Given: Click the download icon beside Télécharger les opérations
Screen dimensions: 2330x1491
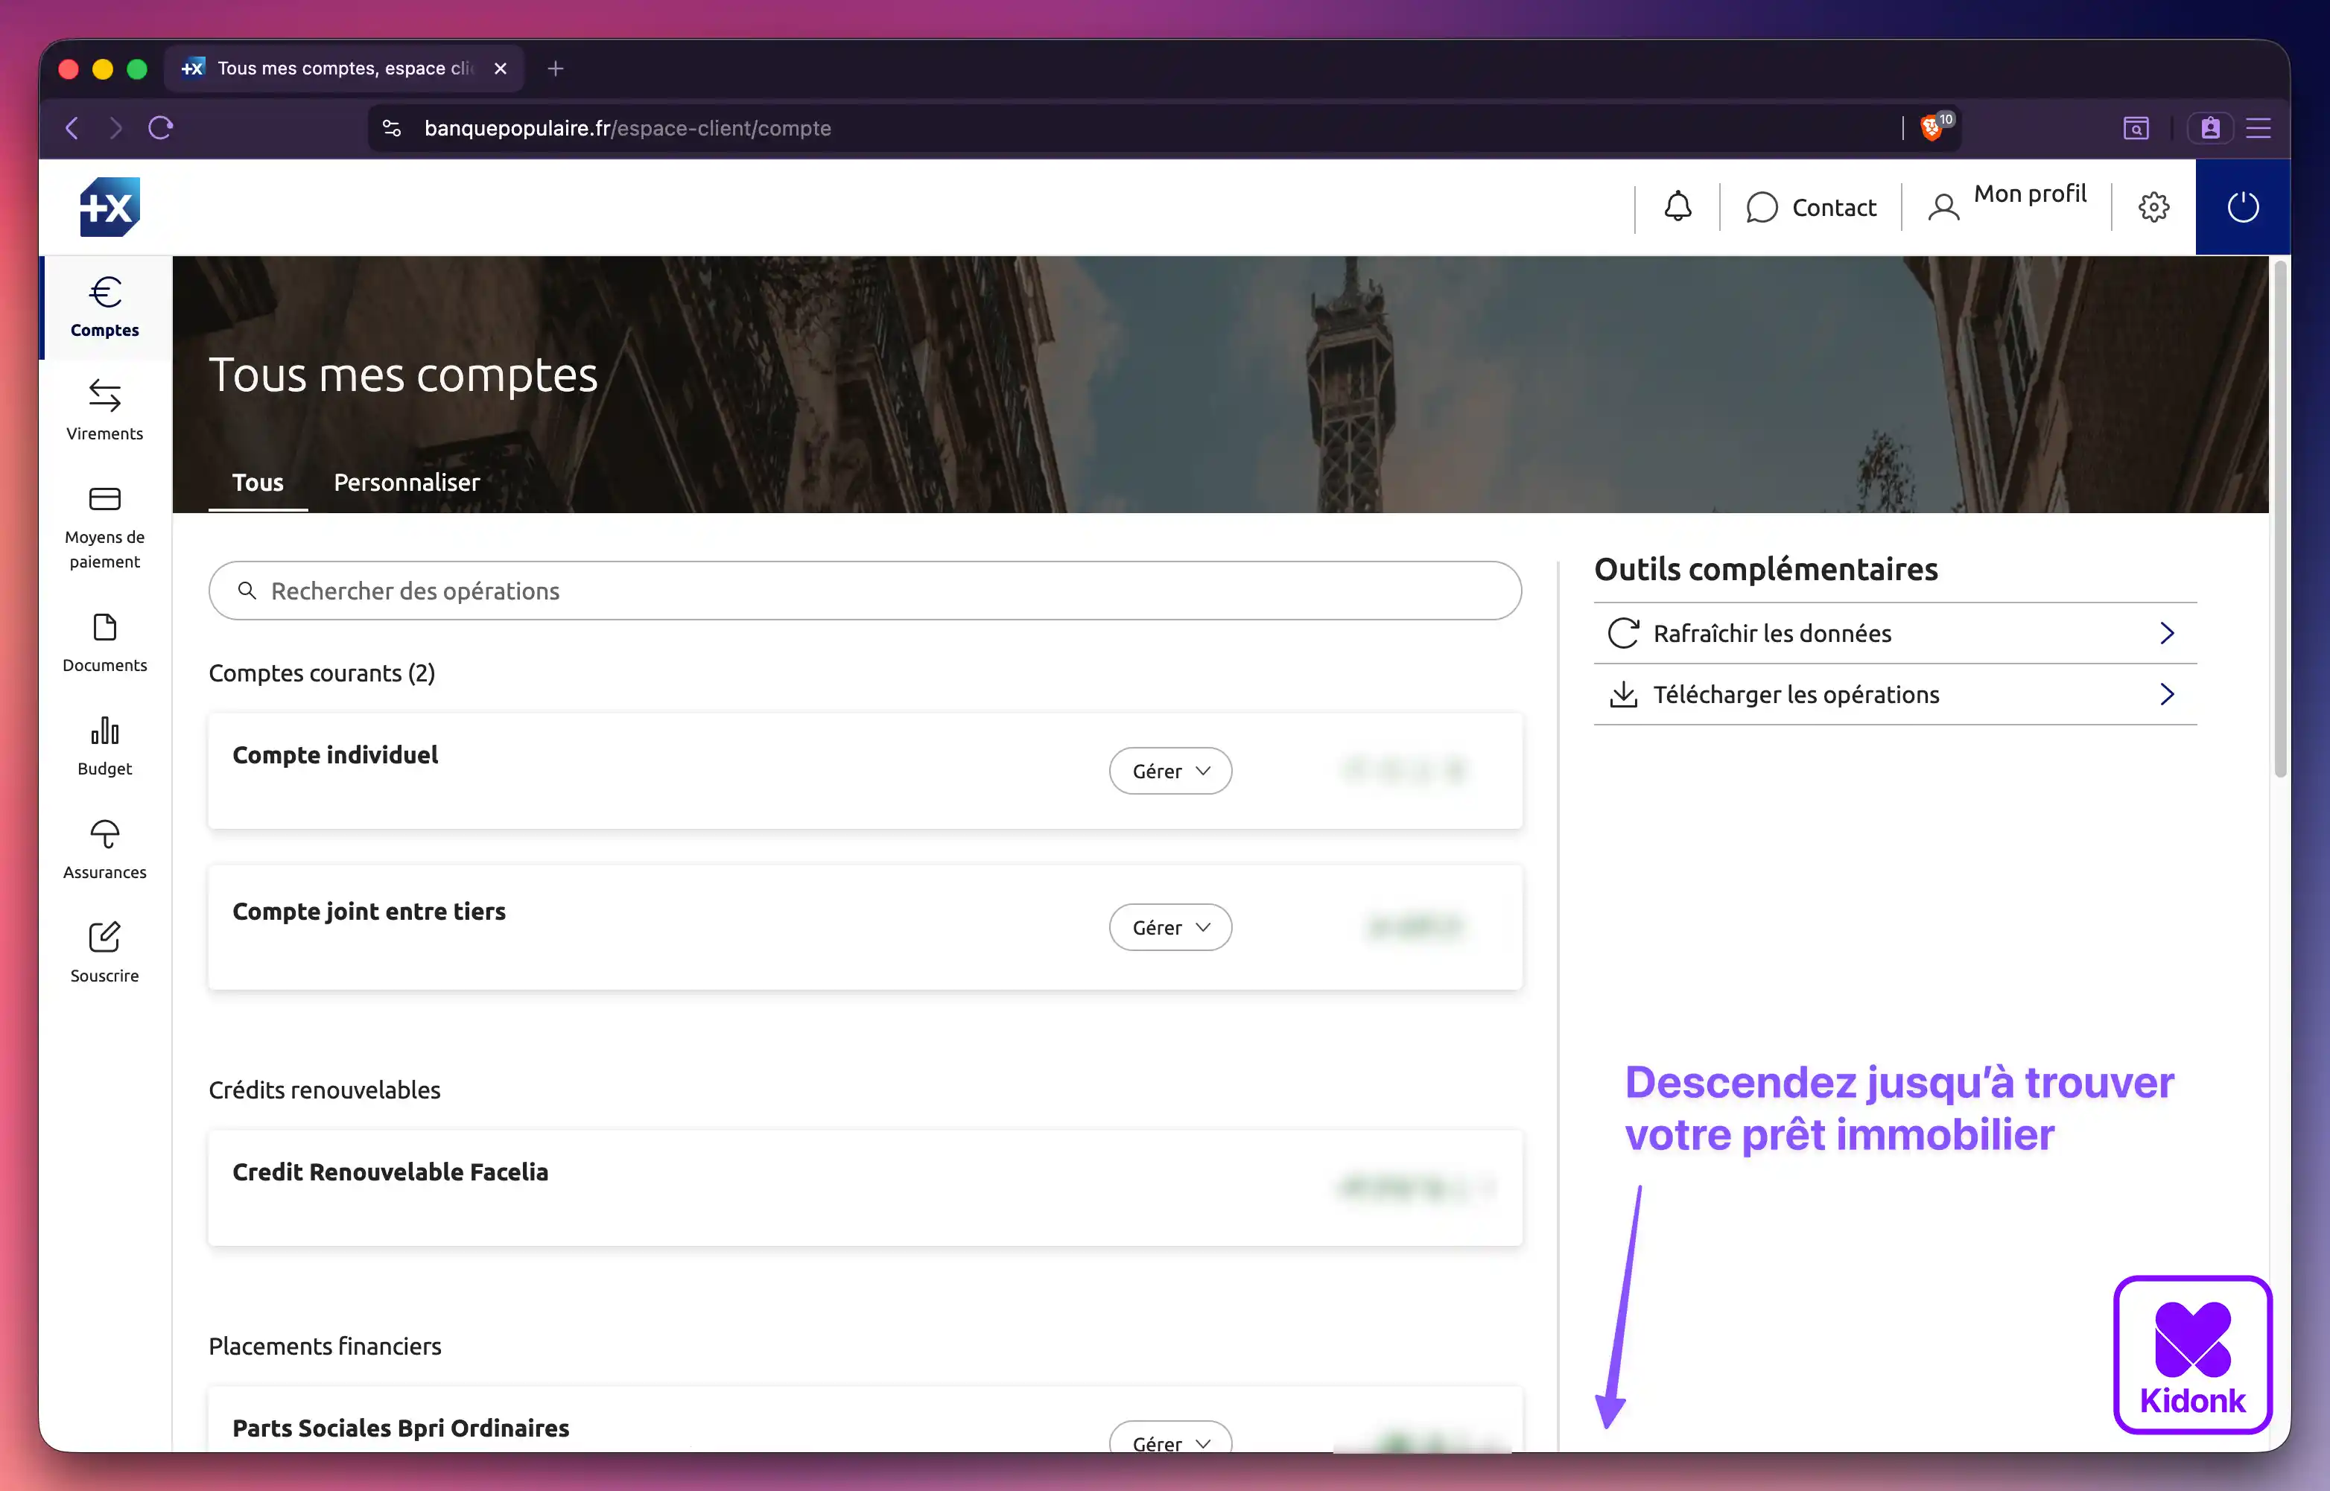Looking at the screenshot, I should pyautogui.click(x=1623, y=694).
